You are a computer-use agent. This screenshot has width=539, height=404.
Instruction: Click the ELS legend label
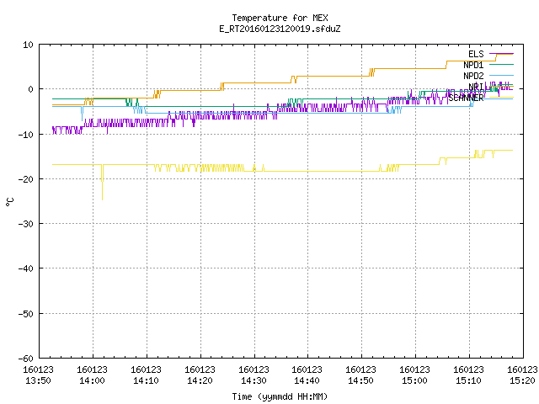click(x=476, y=54)
